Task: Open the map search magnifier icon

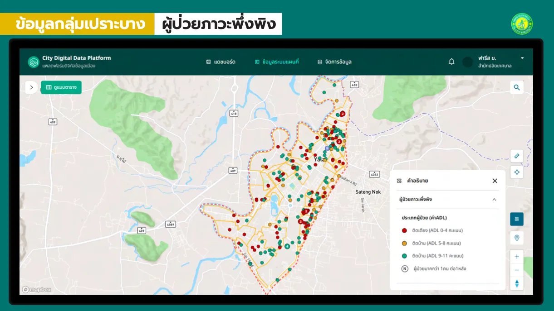Action: (516, 87)
